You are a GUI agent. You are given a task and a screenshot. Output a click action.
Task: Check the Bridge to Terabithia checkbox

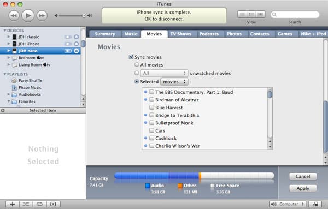(x=152, y=115)
